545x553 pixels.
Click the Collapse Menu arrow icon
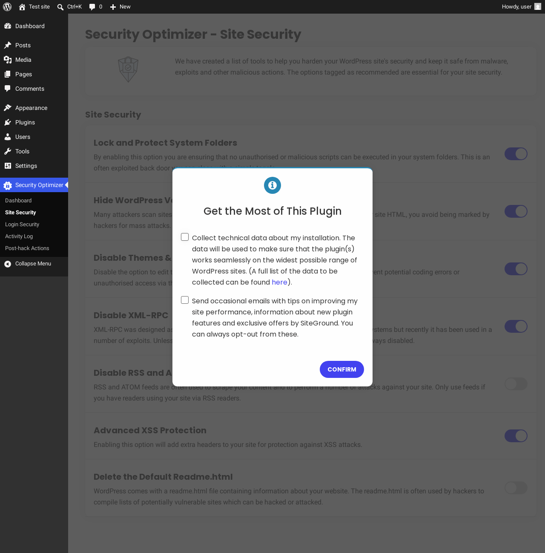[x=8, y=264]
